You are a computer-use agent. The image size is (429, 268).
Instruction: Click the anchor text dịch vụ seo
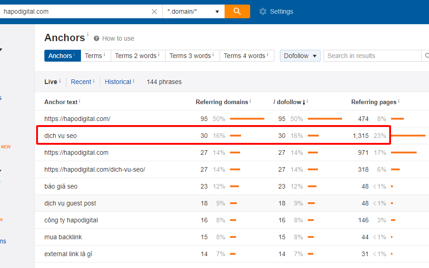[60, 136]
